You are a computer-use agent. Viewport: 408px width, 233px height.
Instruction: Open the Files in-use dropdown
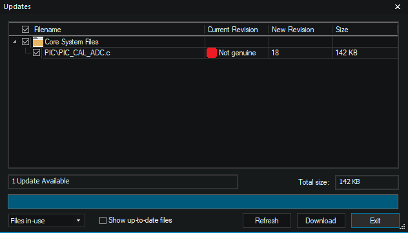tap(46, 221)
